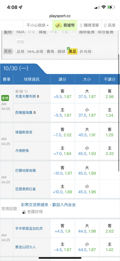120x261 pixels.
Task: Tap the 買噱幣 coin icon
Action: (x=58, y=25)
